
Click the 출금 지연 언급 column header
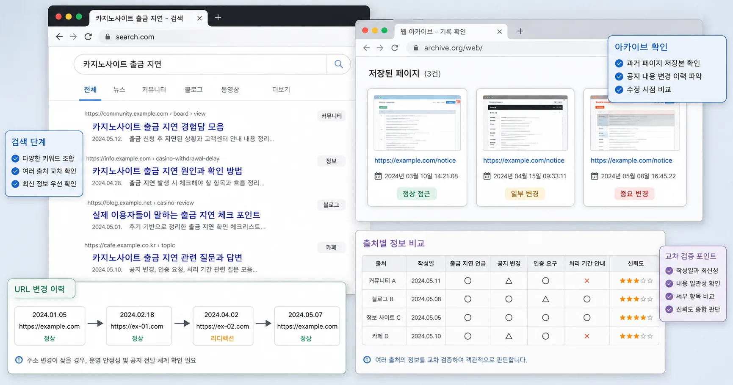467,263
